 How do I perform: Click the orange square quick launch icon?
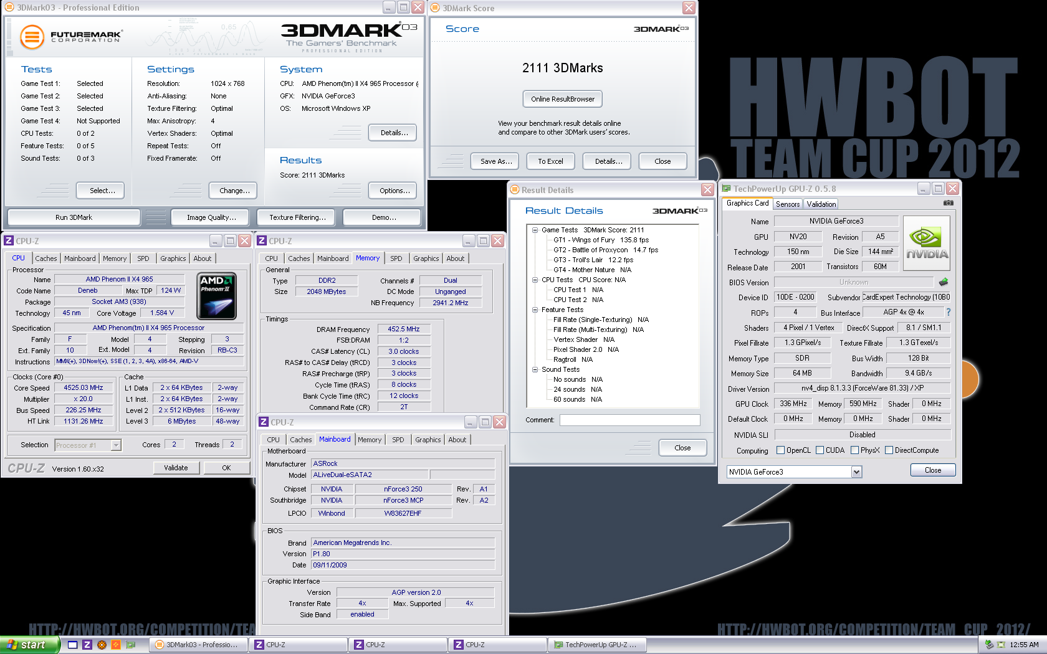[x=116, y=645]
